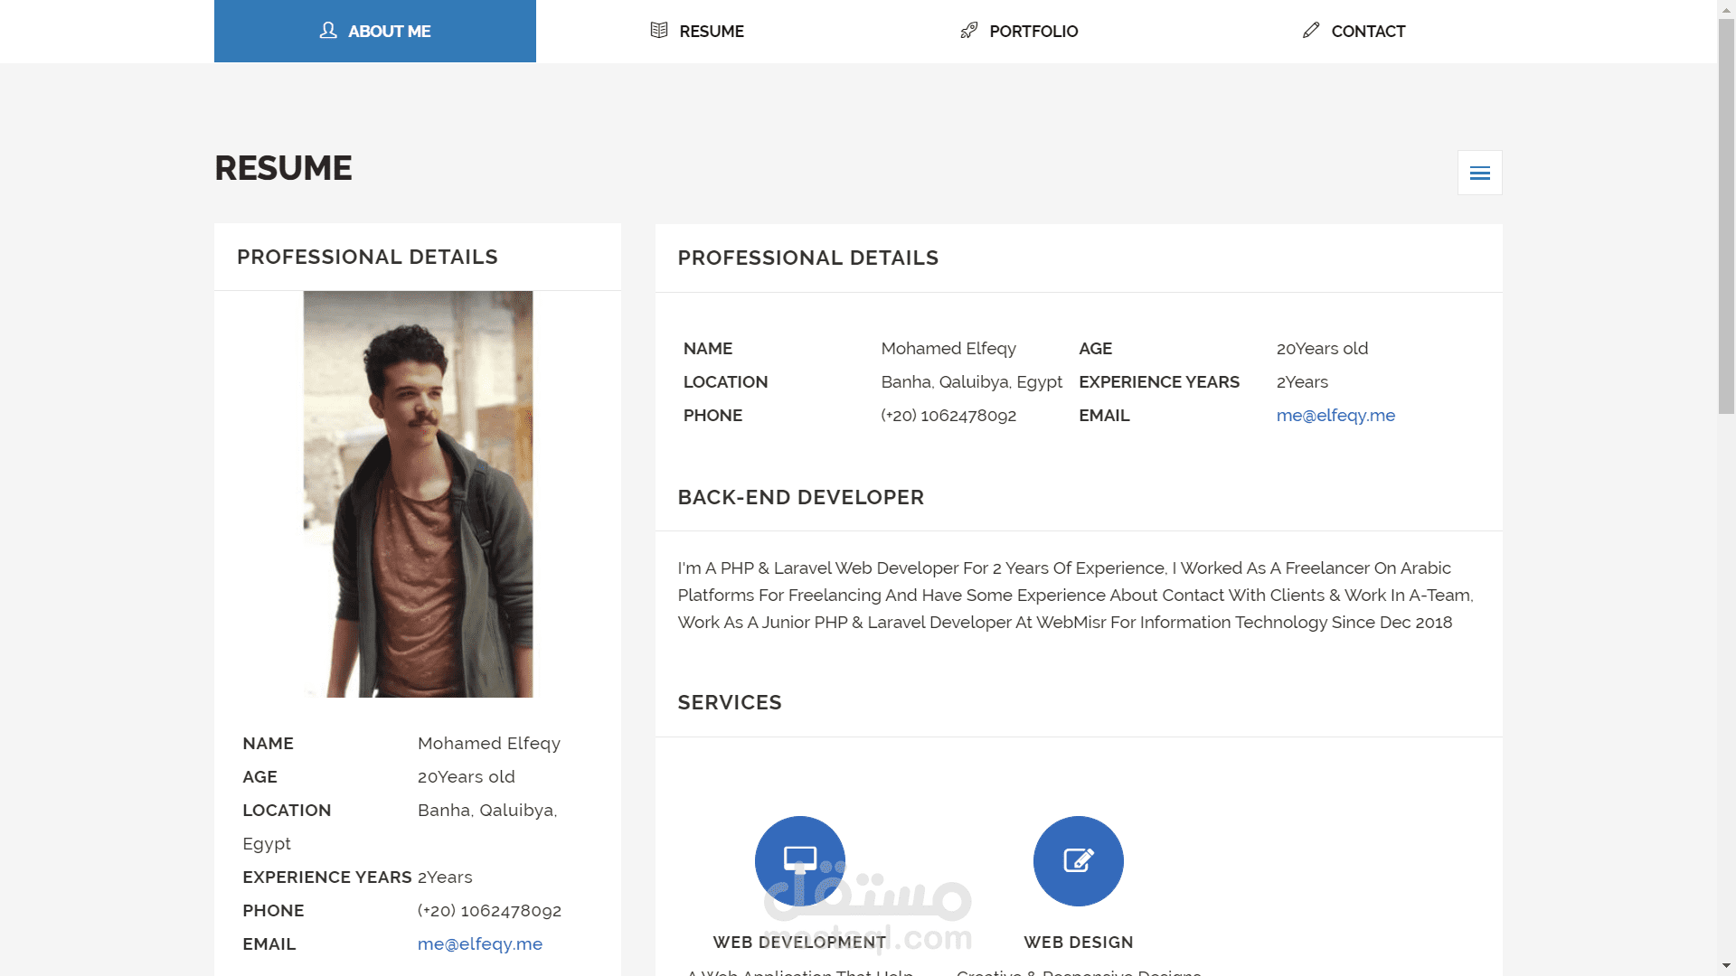Click the Web Development monitor icon
Screen dimensions: 1736x976
[799, 860]
